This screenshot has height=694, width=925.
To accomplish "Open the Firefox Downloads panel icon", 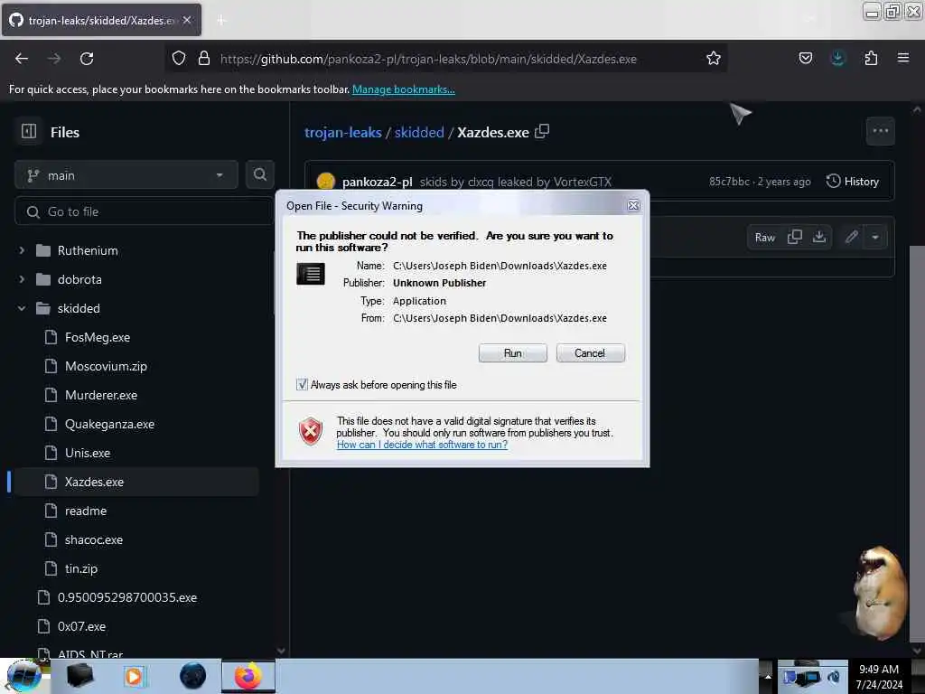I will tap(837, 58).
